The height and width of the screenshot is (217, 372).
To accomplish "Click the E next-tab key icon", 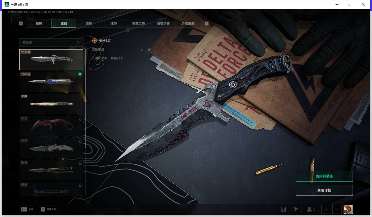I will pos(206,23).
